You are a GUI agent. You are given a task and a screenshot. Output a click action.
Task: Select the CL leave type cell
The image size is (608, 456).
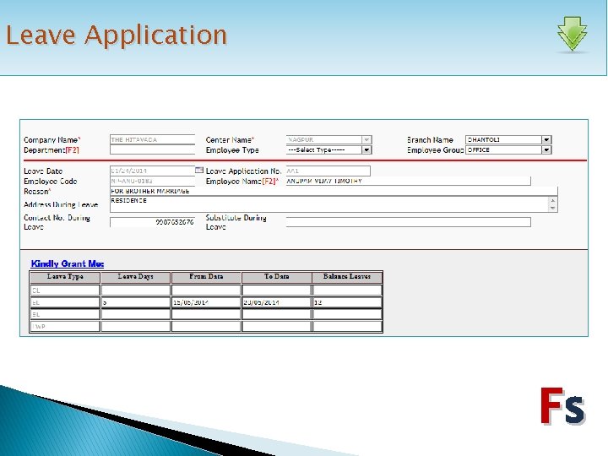tap(65, 290)
